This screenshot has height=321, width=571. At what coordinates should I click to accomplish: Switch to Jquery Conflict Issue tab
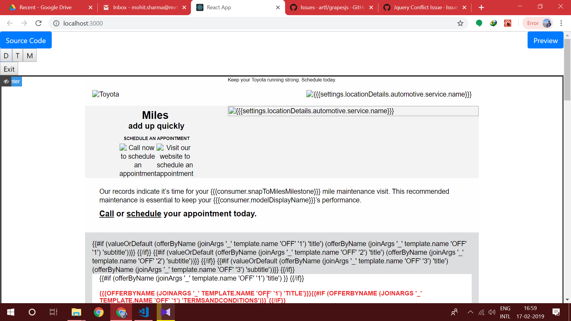425,7
